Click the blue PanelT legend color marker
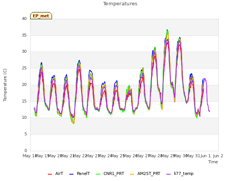The image size is (241, 181). pyautogui.click(x=71, y=174)
